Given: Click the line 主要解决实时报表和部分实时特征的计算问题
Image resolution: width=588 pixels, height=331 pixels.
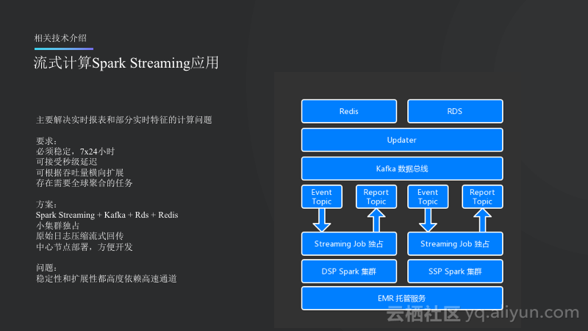Looking at the screenshot, I should pos(124,120).
